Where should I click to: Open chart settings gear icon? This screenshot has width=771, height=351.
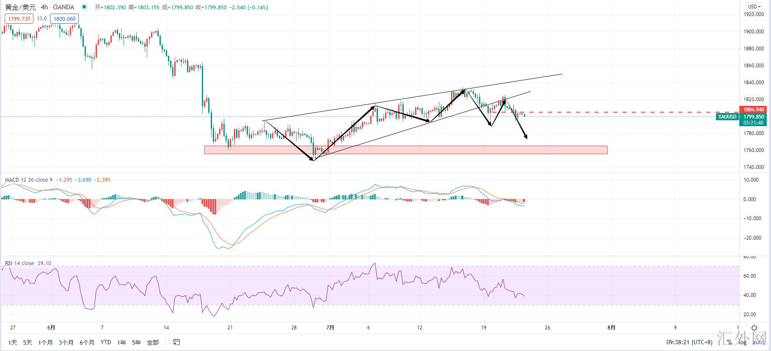[x=754, y=328]
